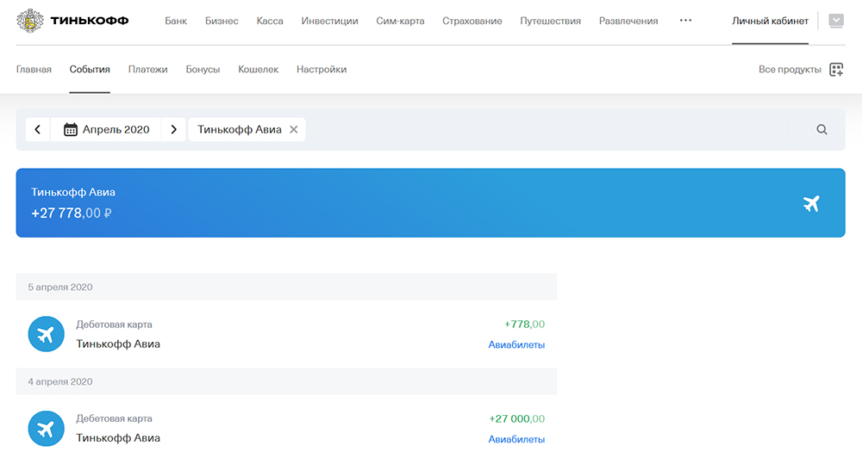Image resolution: width=862 pixels, height=458 pixels.
Task: Click the calendar icon in date filter
Action: (71, 130)
